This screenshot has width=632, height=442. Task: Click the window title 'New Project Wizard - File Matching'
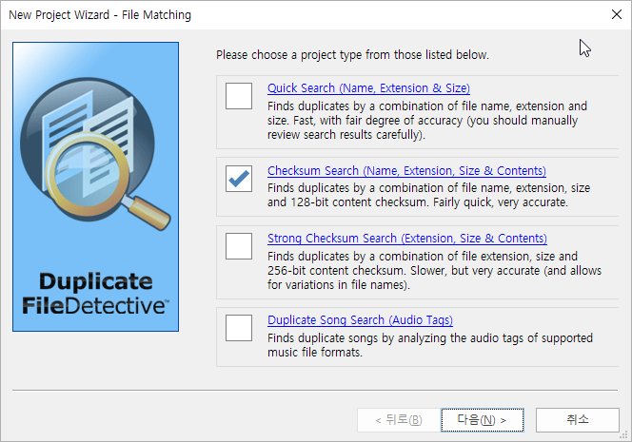pyautogui.click(x=100, y=15)
